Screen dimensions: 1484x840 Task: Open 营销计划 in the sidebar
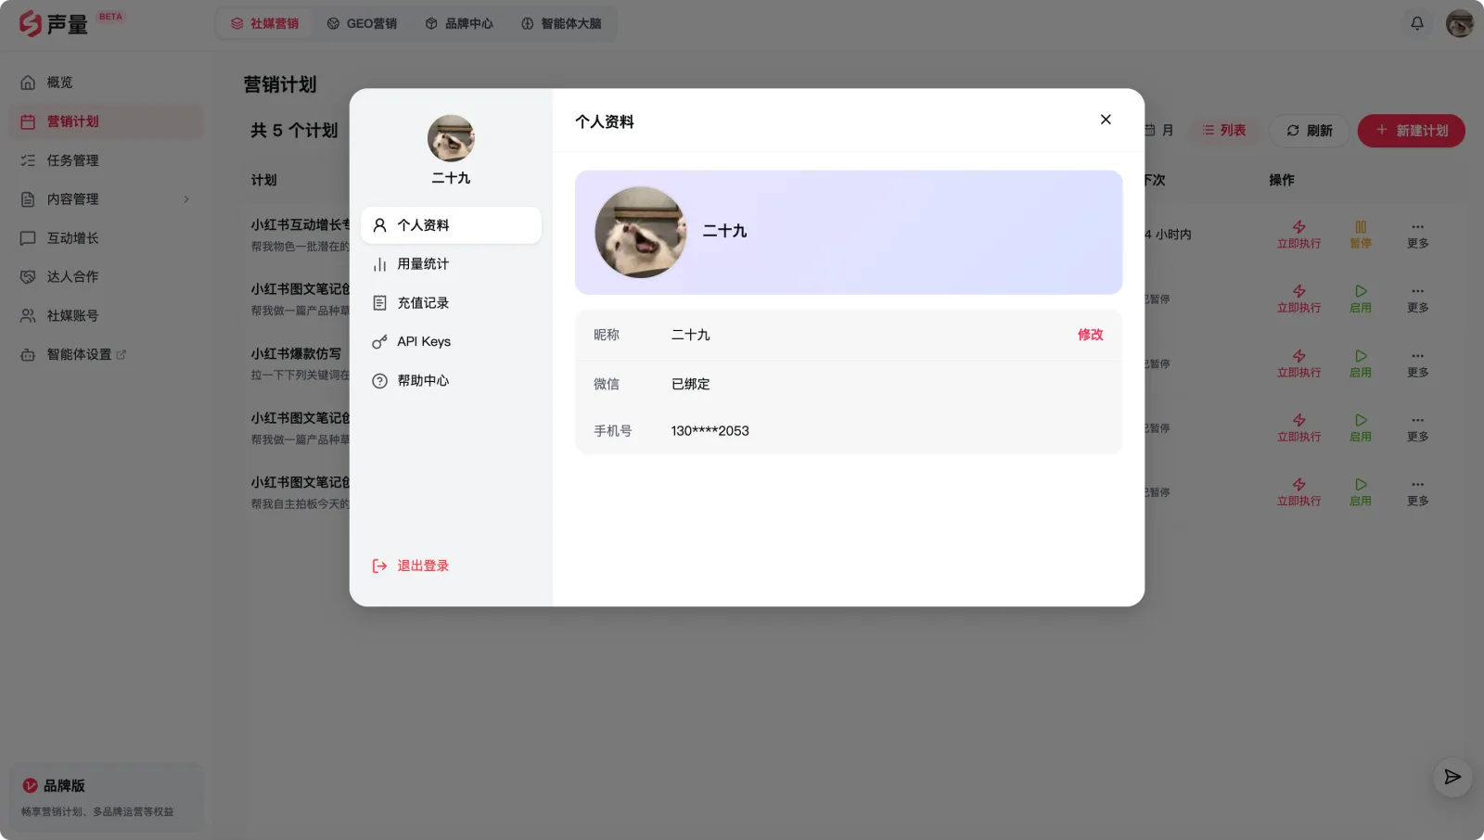106,121
